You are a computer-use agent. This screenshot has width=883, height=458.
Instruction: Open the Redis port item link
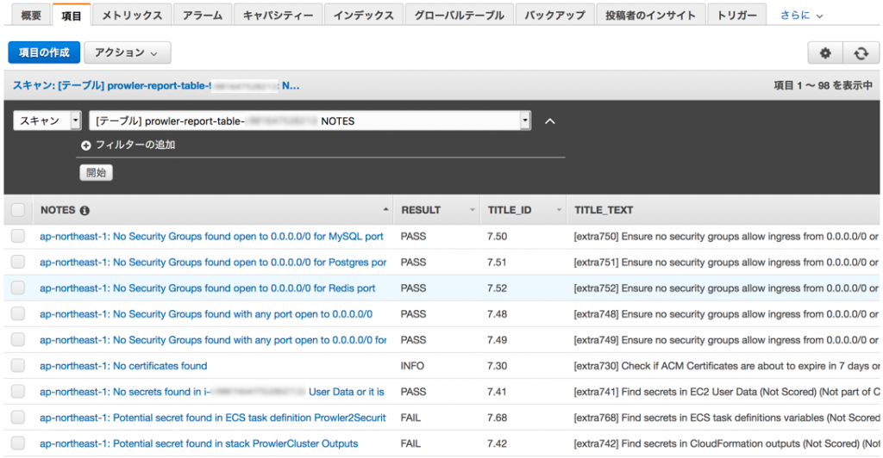(207, 288)
